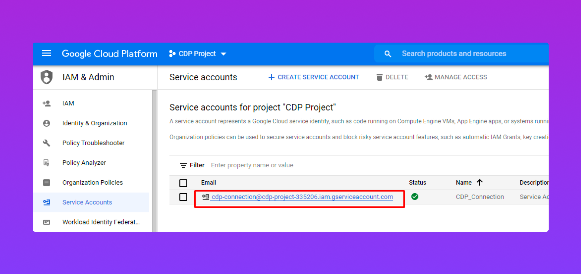Click Create Service Account button

click(314, 77)
